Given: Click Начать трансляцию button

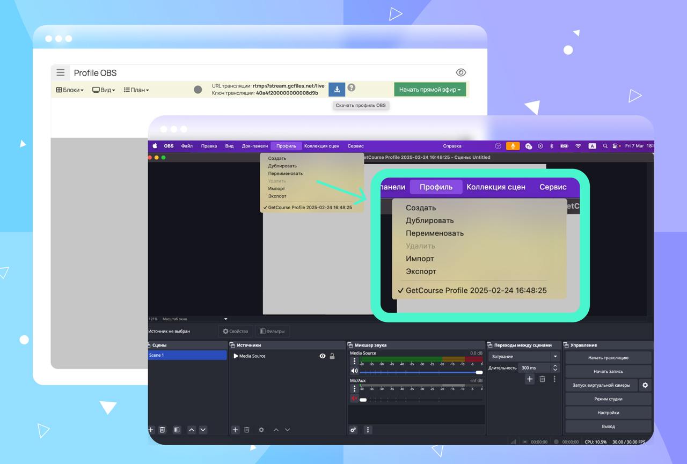Looking at the screenshot, I should 608,358.
